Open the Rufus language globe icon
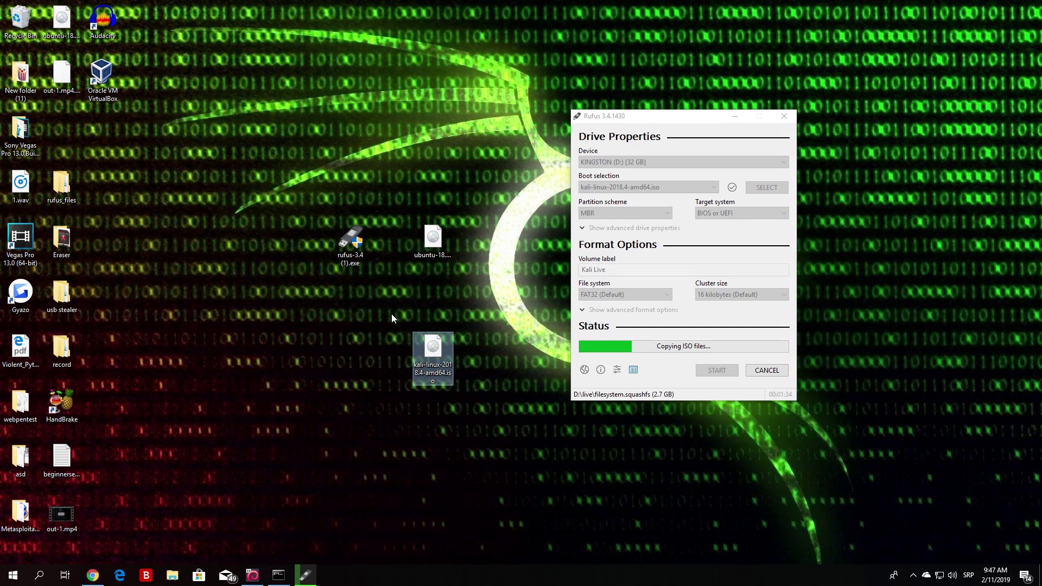1042x586 pixels. 584,370
